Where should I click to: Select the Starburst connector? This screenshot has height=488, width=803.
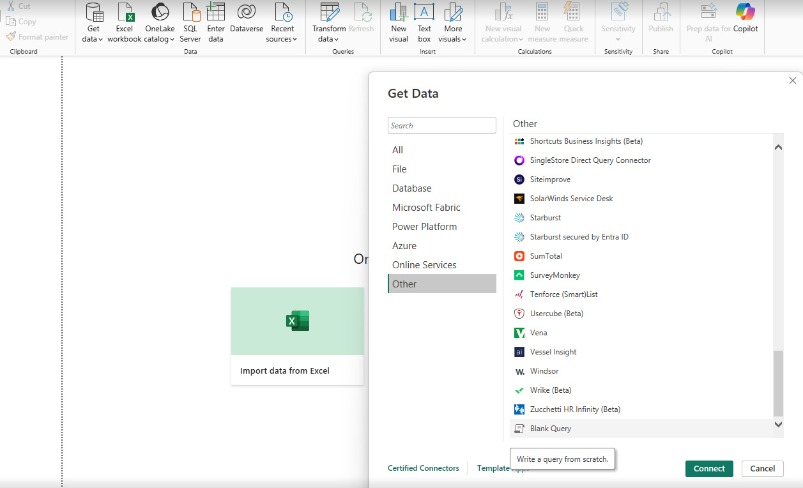pos(641,218)
